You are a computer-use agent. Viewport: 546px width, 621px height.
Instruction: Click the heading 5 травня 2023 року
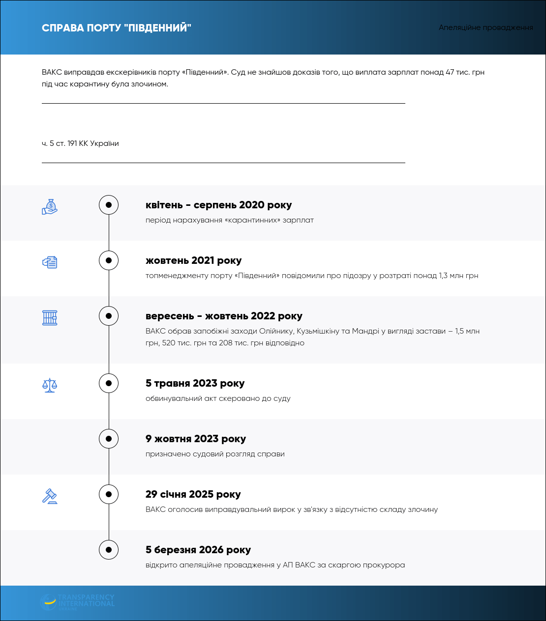coord(195,383)
